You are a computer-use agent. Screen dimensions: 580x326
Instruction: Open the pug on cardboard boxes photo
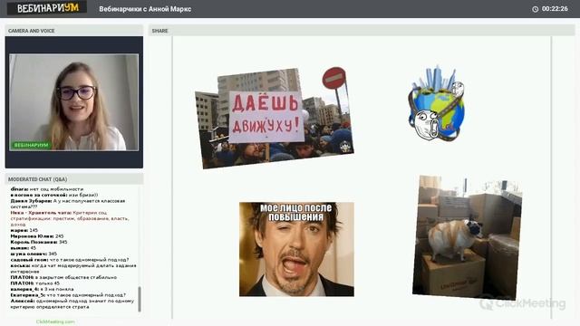(x=468, y=237)
